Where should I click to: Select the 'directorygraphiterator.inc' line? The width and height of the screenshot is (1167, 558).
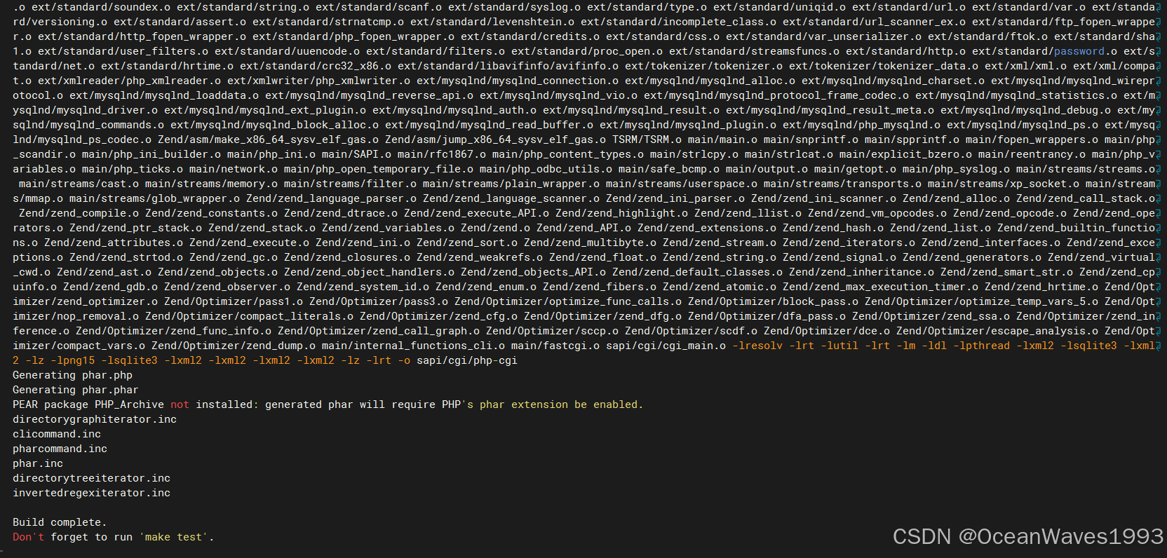coord(95,419)
